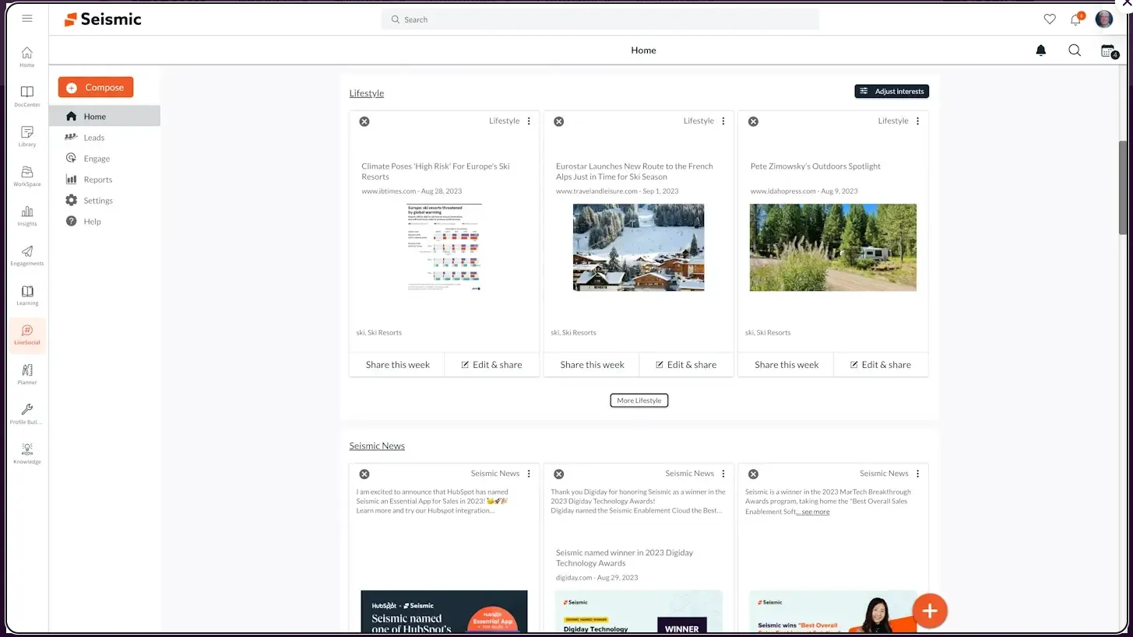Click the top Search input field

point(600,19)
